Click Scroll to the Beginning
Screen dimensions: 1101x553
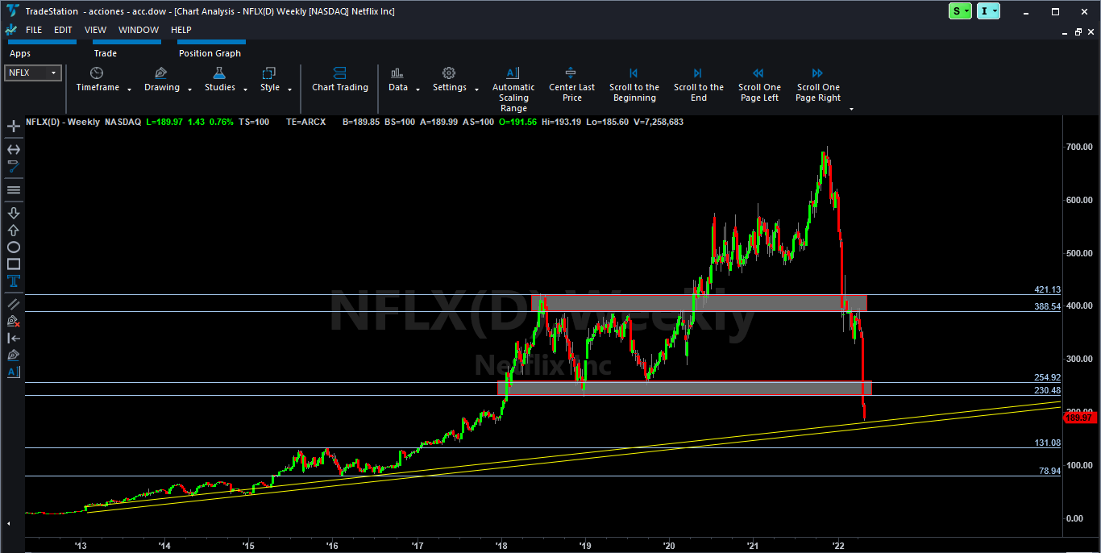coord(634,85)
